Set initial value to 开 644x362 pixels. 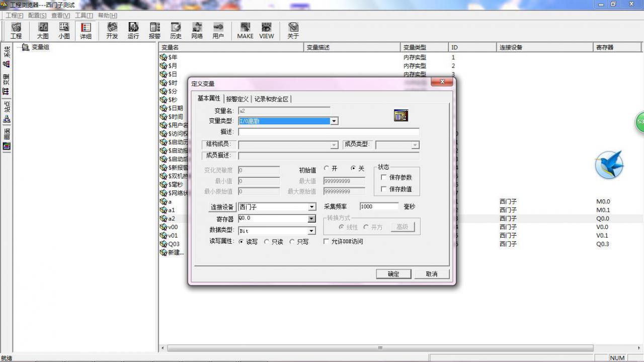(x=327, y=168)
